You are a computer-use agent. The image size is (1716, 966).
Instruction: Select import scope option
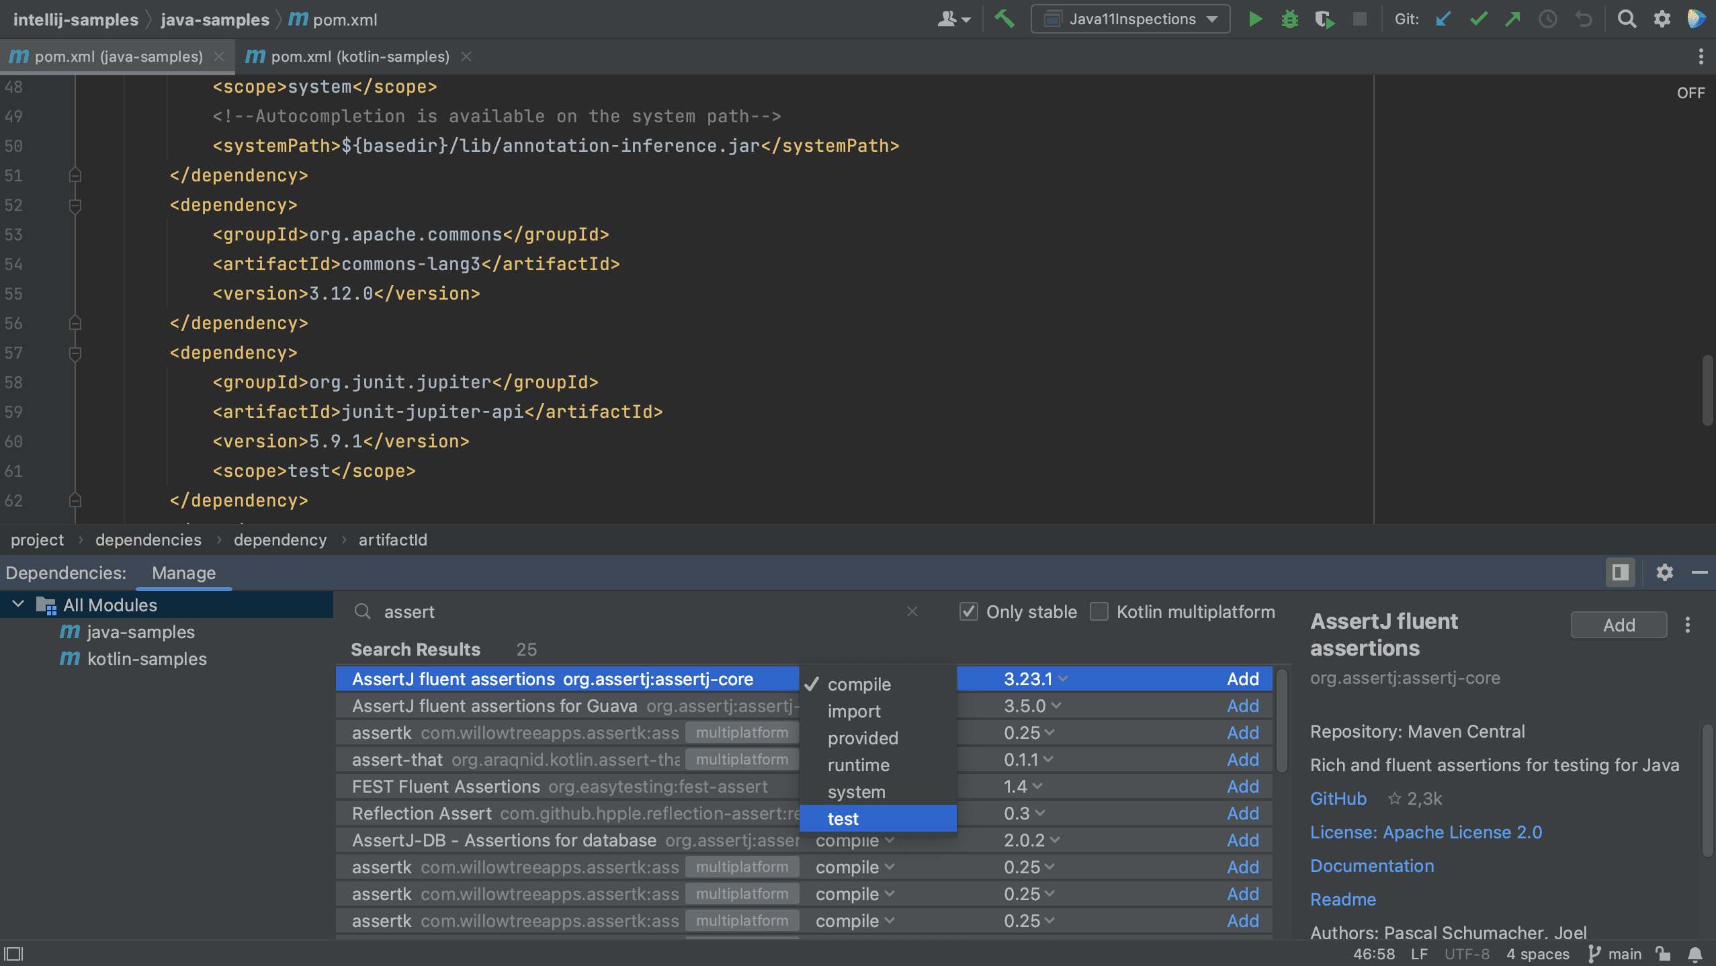tap(877, 711)
